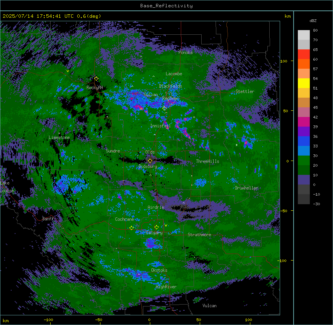Click the Strathmore city label

click(199, 235)
